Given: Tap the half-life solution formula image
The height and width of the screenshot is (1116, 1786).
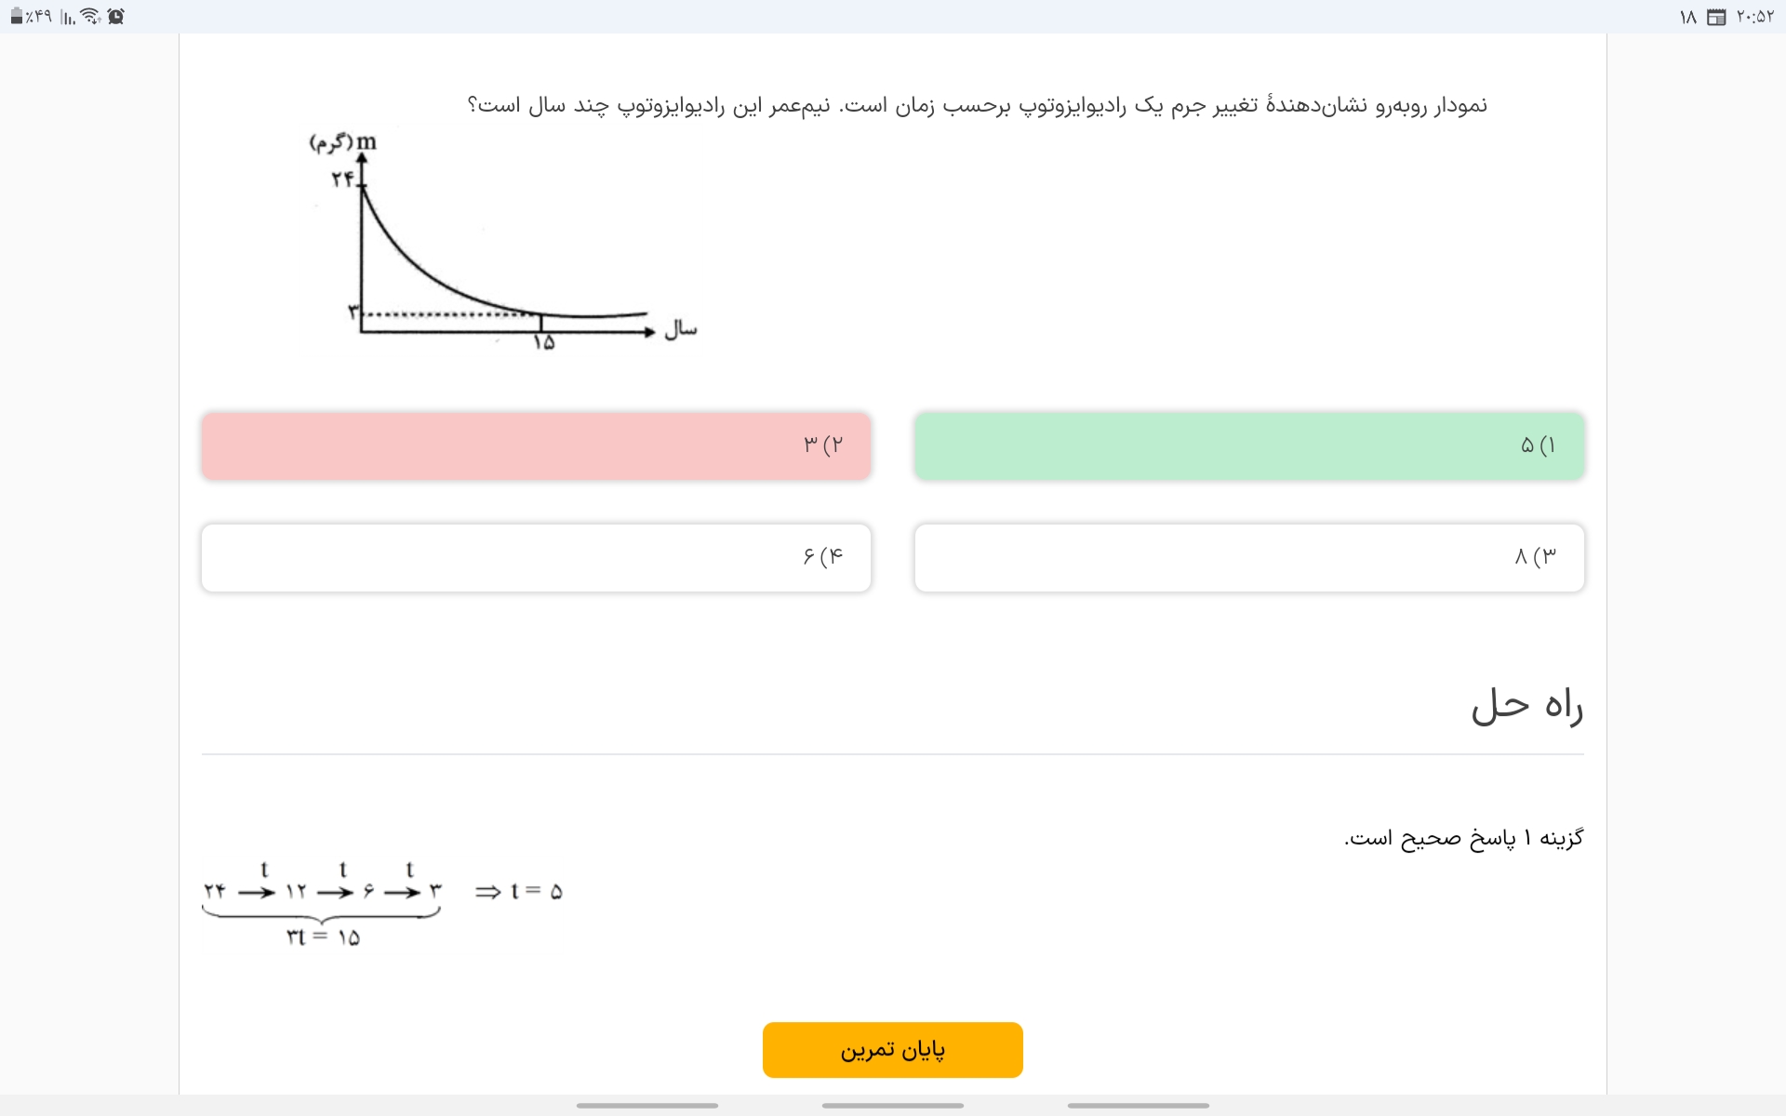Looking at the screenshot, I should coord(382,902).
